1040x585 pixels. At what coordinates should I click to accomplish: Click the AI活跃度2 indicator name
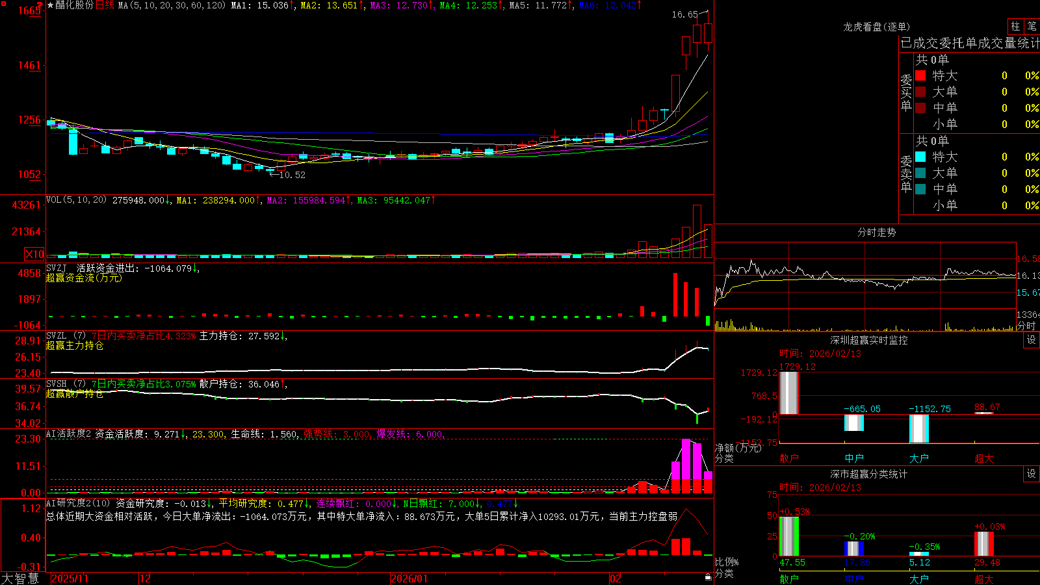coord(68,434)
